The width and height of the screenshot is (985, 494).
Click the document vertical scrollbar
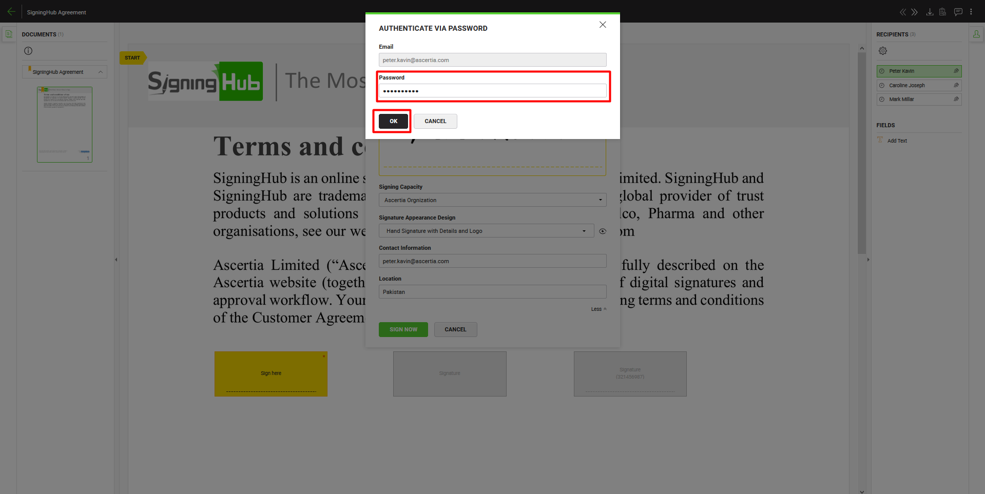coord(862,154)
